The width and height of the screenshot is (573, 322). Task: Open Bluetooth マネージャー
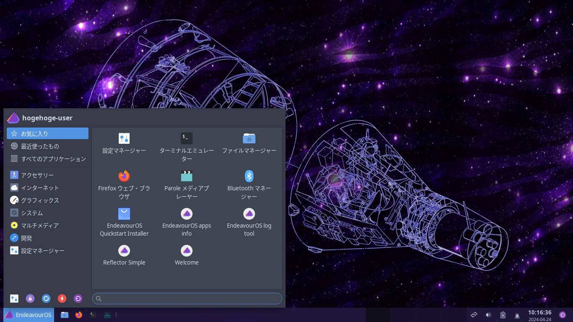coord(249,185)
